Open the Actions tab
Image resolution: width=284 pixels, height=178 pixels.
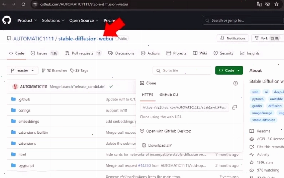(150, 53)
